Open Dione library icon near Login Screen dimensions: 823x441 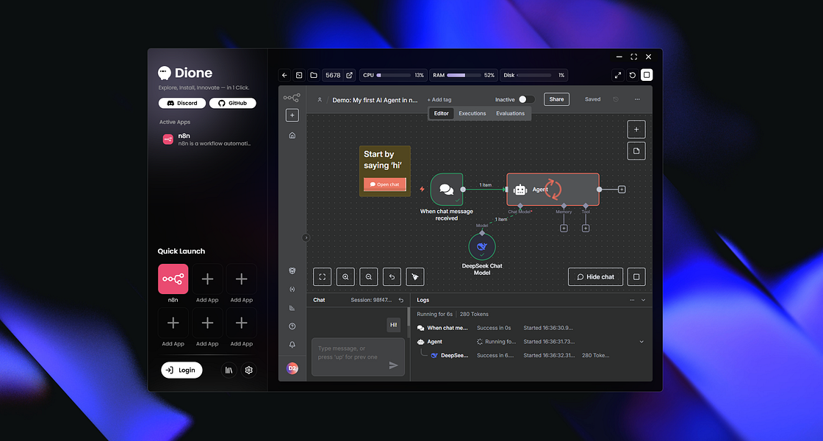229,370
